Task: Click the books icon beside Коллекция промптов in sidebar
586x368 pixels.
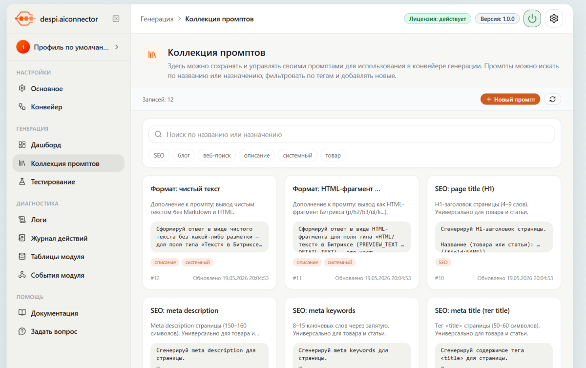Action: (22, 164)
